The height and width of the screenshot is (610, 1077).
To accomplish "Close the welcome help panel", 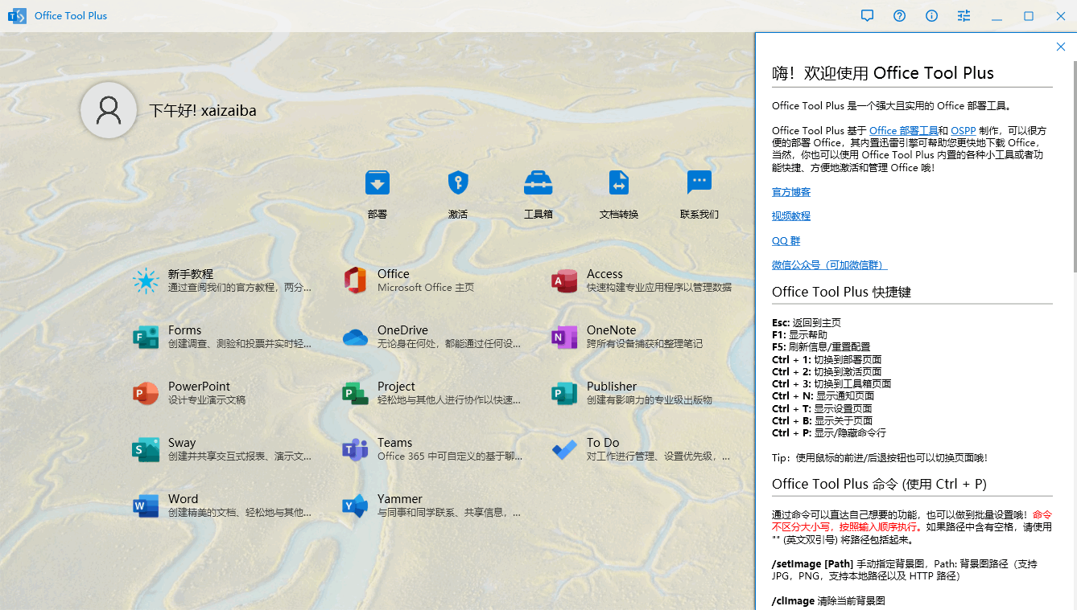I will [1061, 47].
